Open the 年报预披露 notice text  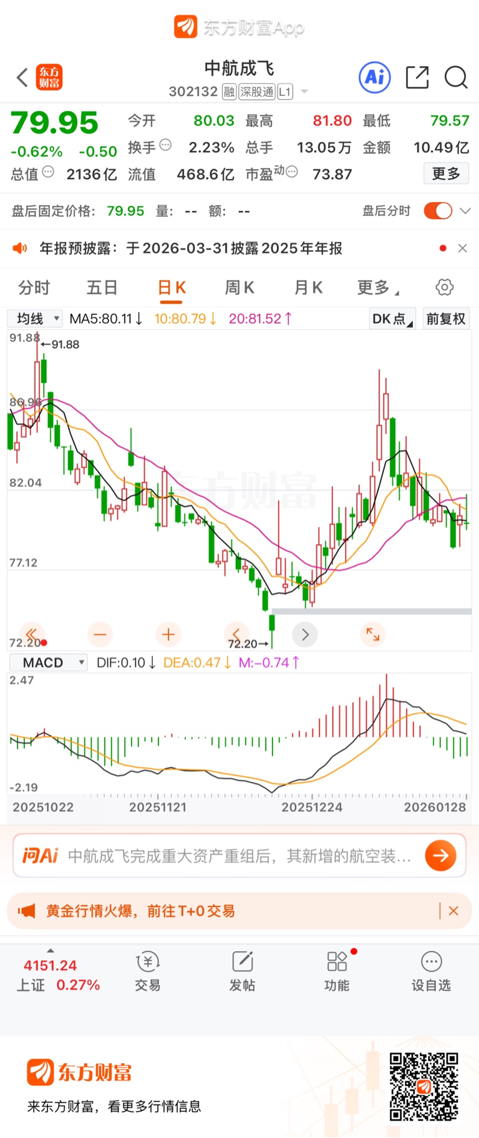pyautogui.click(x=191, y=248)
